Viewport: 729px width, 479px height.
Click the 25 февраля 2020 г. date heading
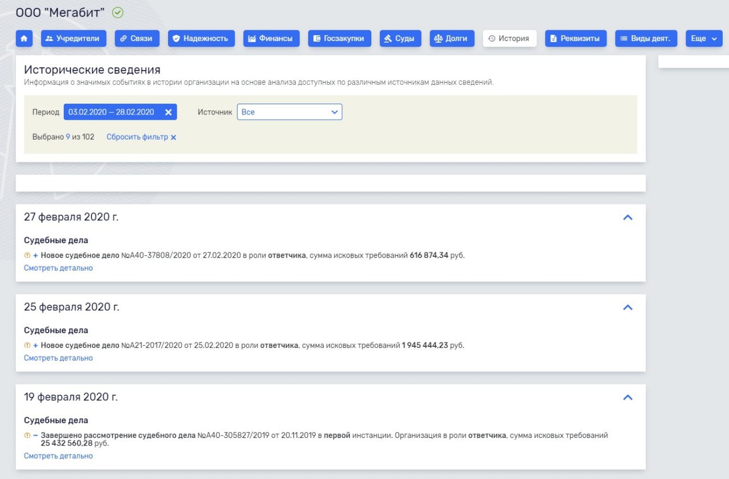pyautogui.click(x=72, y=307)
